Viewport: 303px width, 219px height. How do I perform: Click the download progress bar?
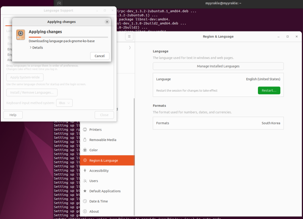pyautogui.click(x=68, y=37)
